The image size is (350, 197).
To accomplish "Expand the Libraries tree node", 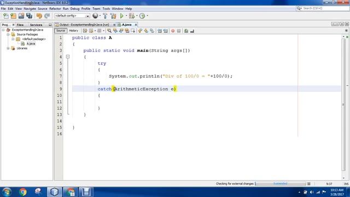I will tap(8, 48).
